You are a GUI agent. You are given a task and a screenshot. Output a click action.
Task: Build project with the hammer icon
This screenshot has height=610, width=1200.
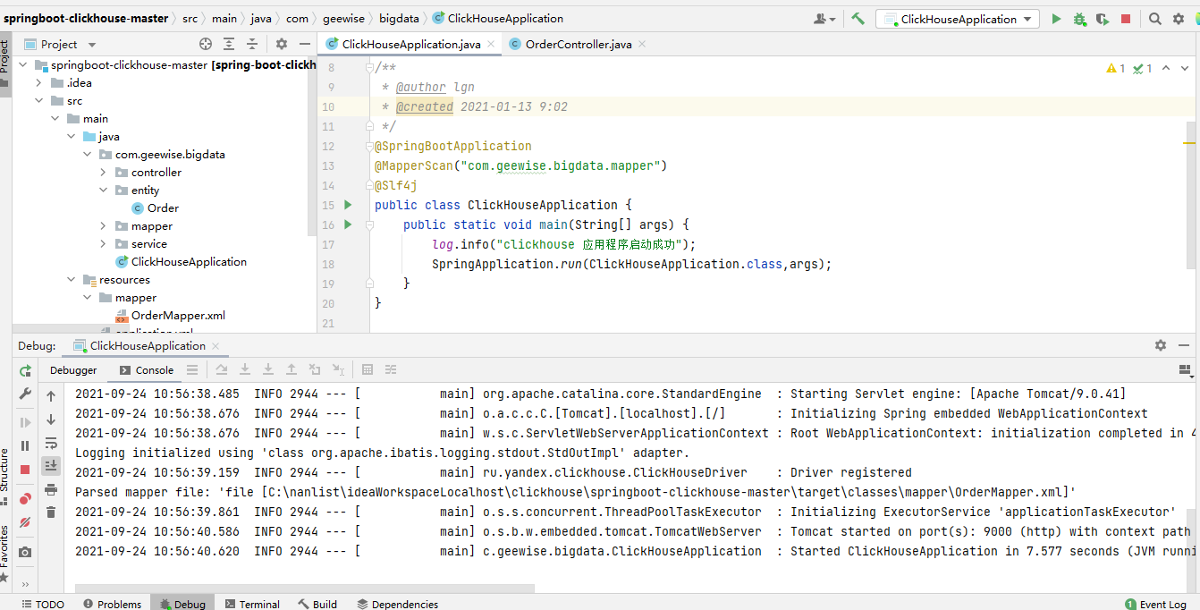click(x=858, y=19)
